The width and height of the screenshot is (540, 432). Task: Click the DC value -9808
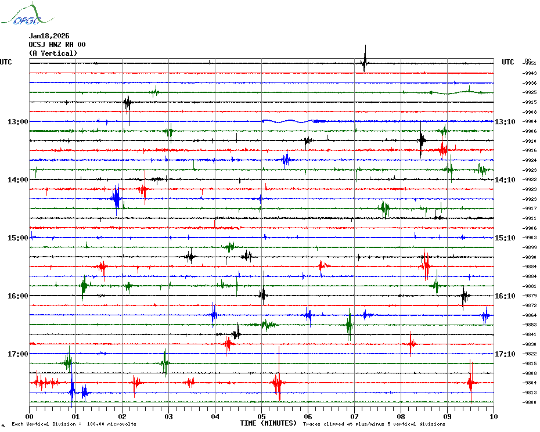(x=530, y=373)
